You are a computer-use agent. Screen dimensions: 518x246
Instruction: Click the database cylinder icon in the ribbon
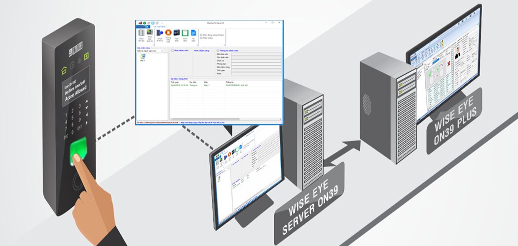click(x=143, y=33)
